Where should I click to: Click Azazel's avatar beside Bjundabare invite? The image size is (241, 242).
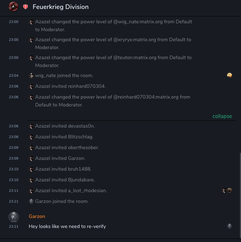32,180
